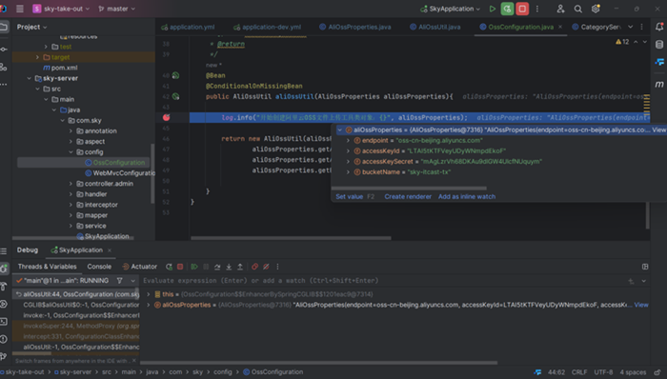Open the Console debug tab
The height and width of the screenshot is (379, 667).
pyautogui.click(x=99, y=267)
